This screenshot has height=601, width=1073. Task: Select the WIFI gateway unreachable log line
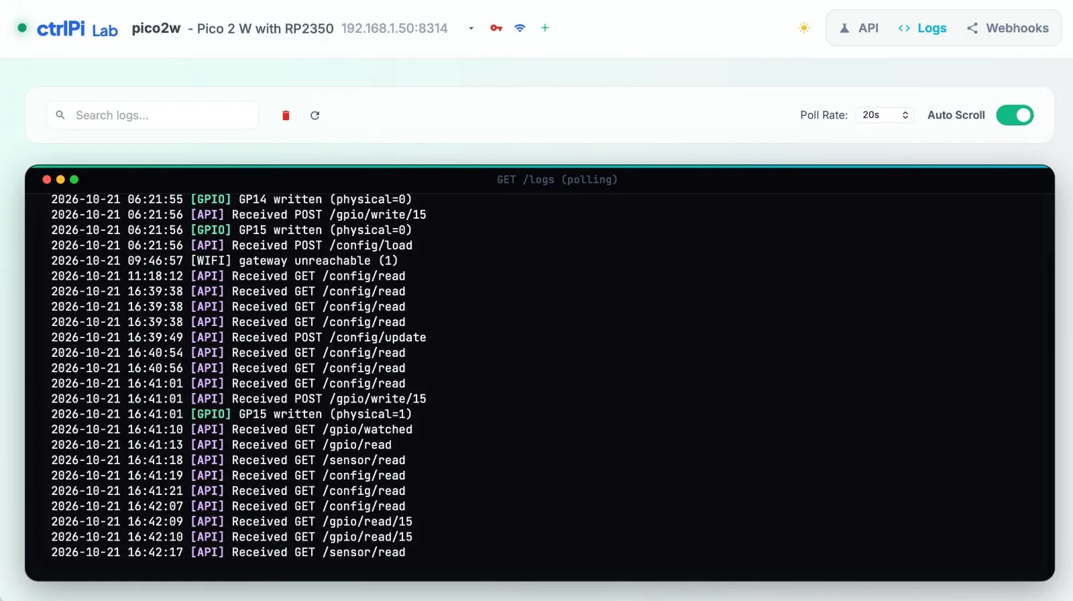[x=224, y=260]
